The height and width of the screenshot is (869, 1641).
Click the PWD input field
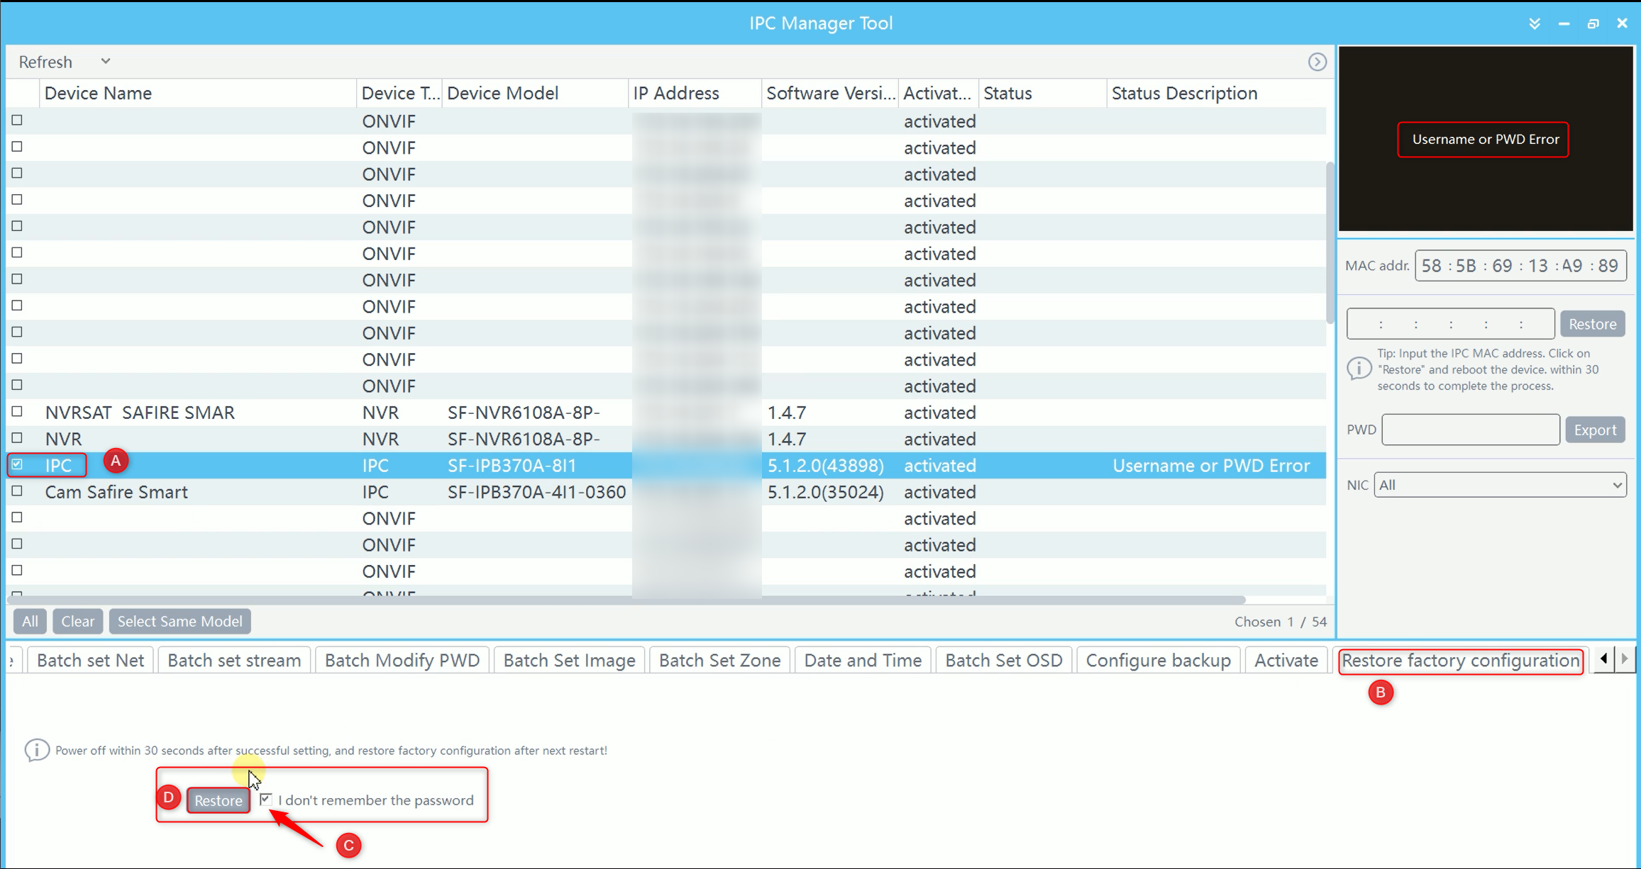pos(1470,430)
